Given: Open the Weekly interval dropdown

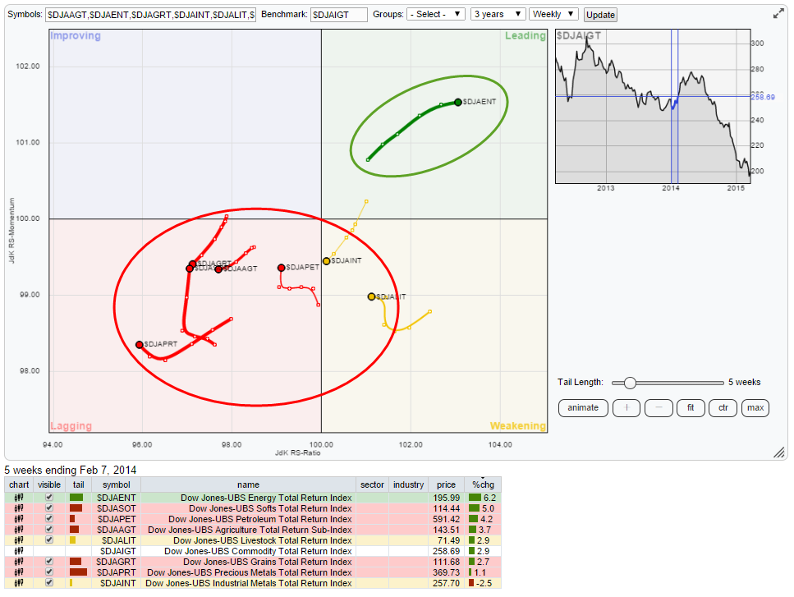Looking at the screenshot, I should 553,14.
